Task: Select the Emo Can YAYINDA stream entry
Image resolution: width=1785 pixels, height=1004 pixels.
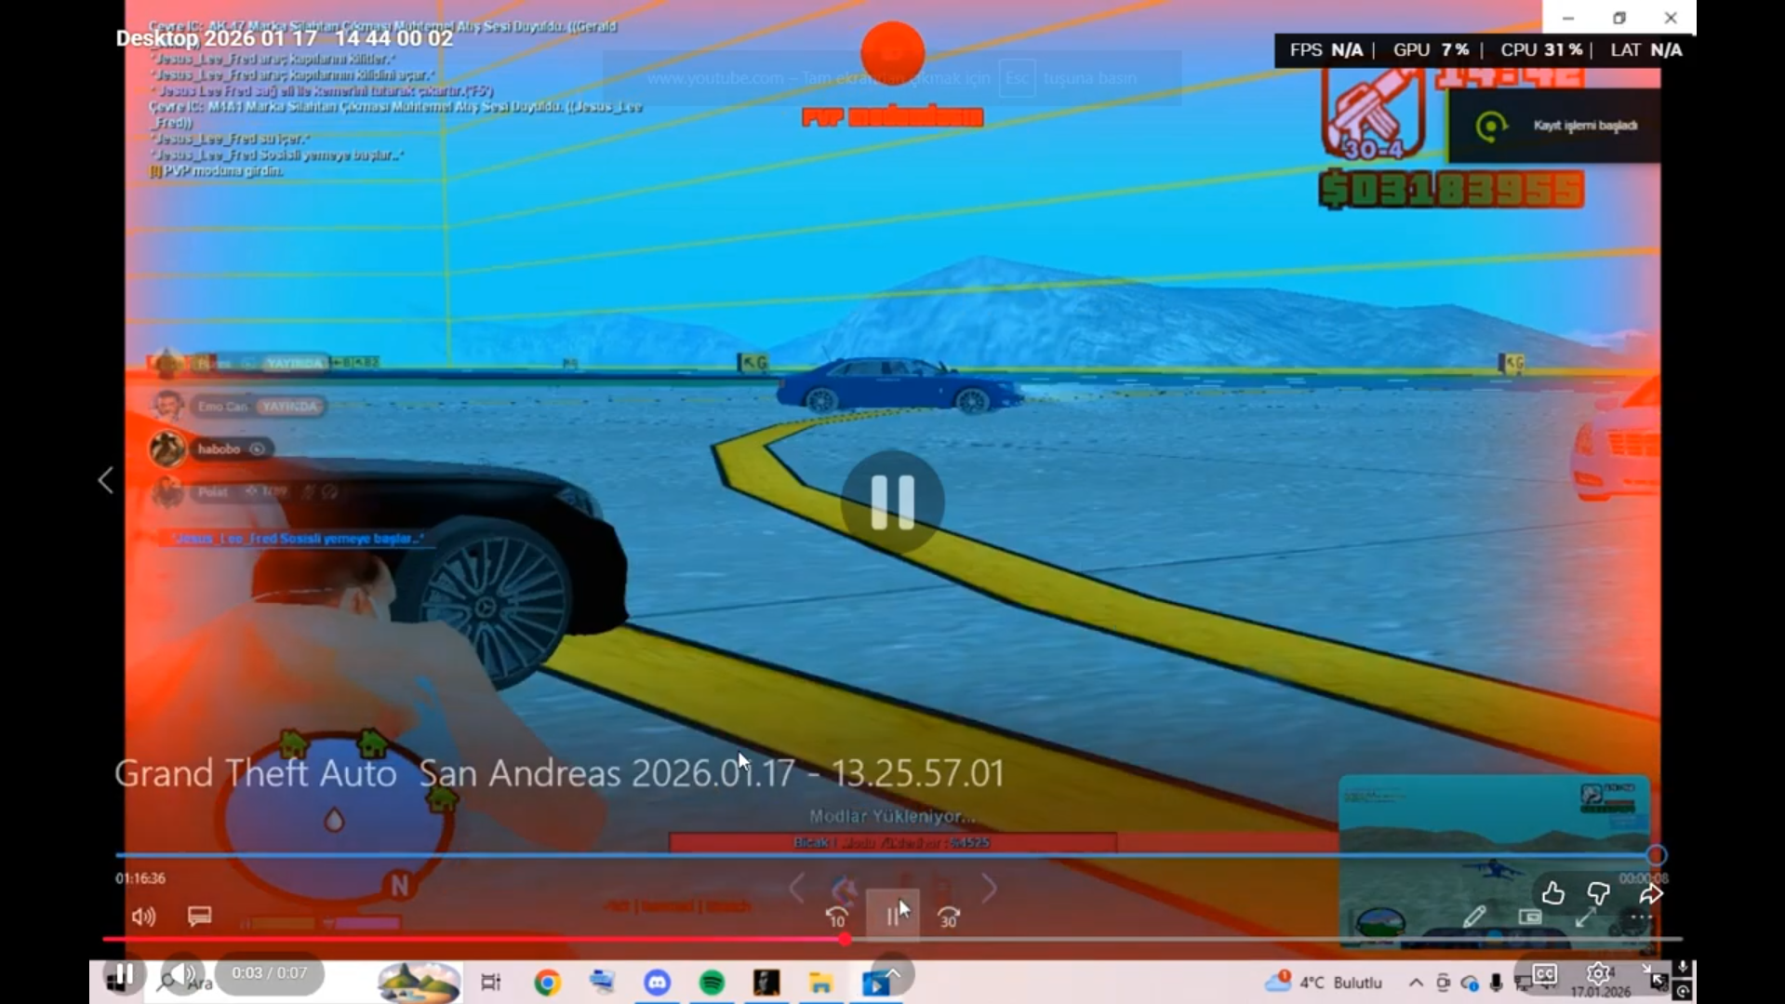Action: point(238,407)
